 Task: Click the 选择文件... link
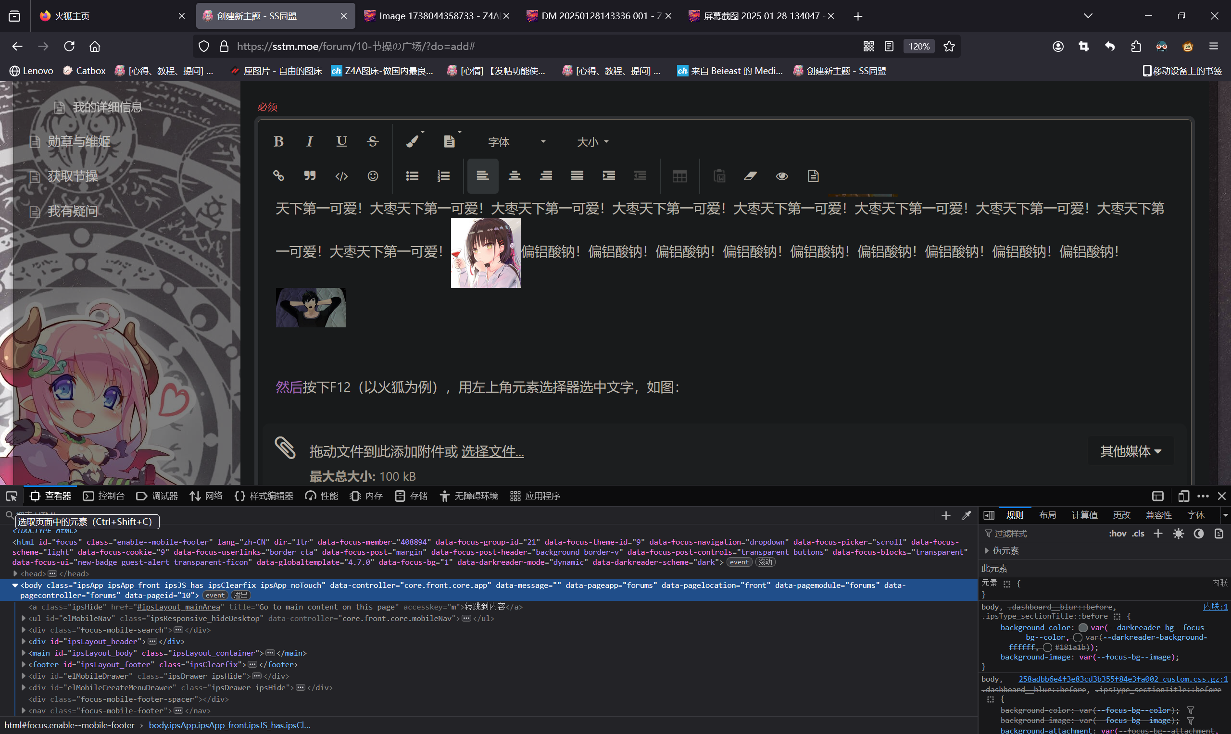pyautogui.click(x=492, y=451)
